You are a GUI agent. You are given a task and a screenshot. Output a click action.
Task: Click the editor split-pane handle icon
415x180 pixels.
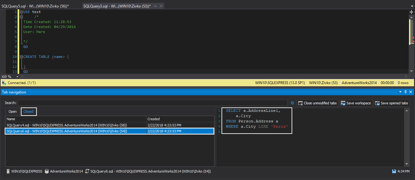coord(411,12)
